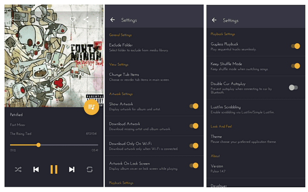Open Change Tab Items setting

click(154, 77)
